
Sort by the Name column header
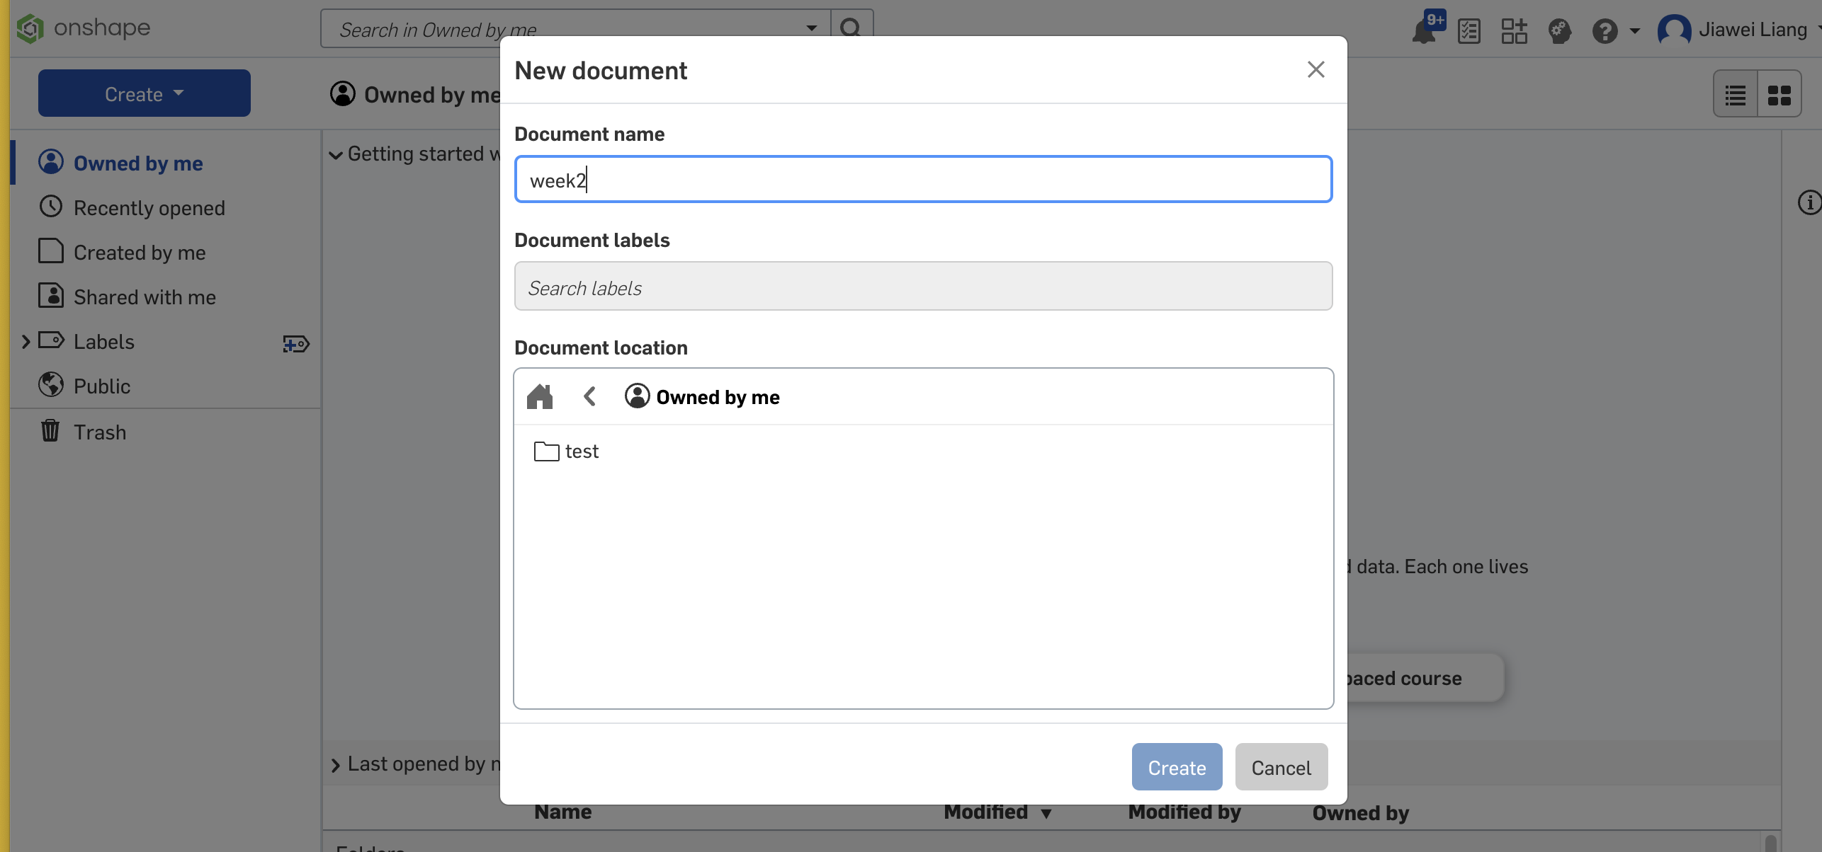(x=563, y=812)
